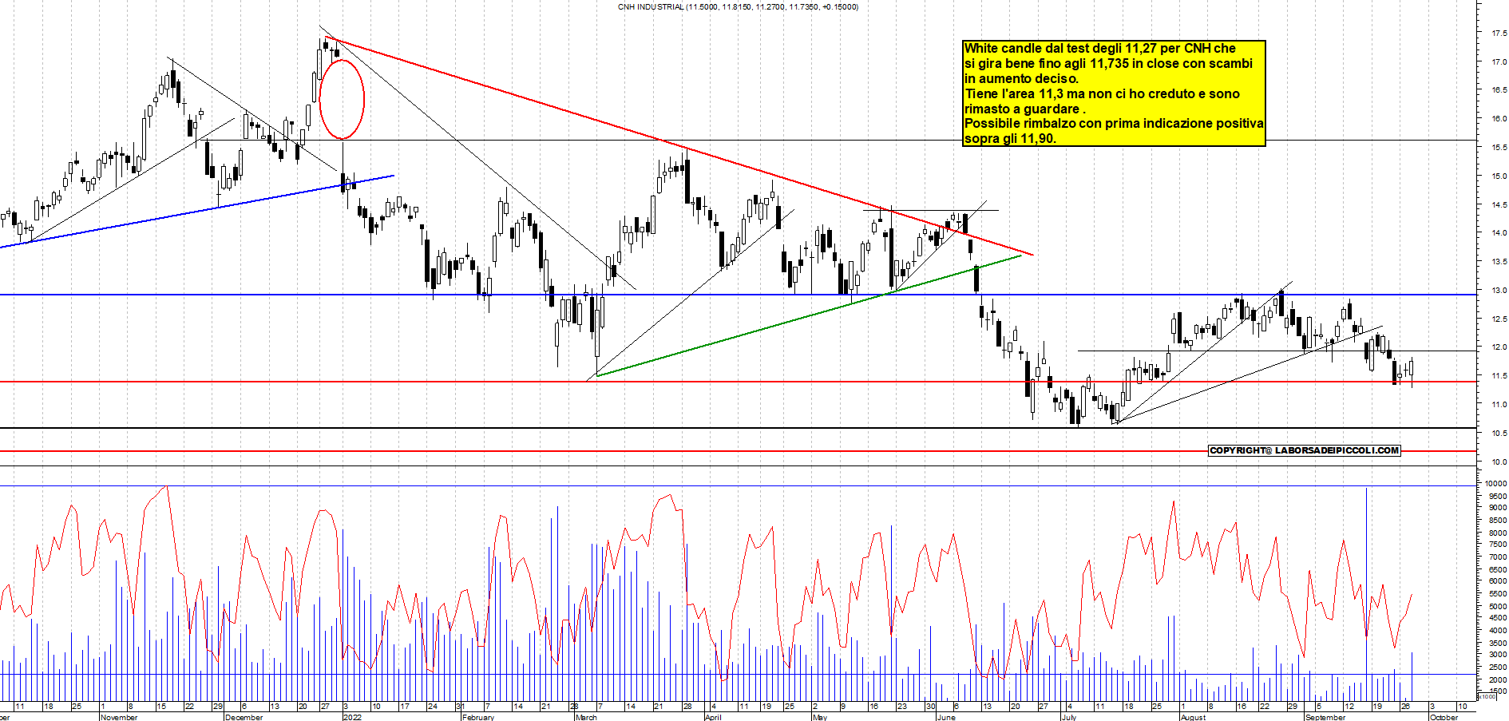Click the 15.0 price axis label
The image size is (1509, 721).
(1499, 176)
